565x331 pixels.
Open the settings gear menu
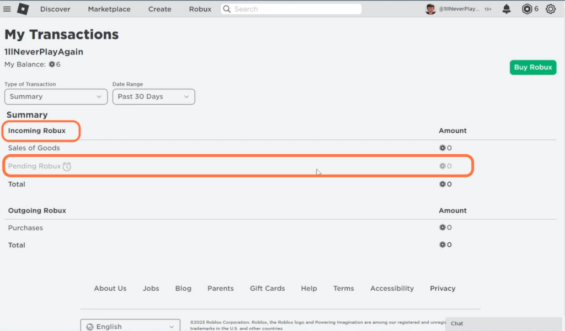tap(551, 9)
